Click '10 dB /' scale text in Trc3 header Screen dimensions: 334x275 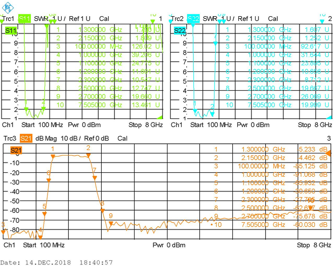[x=71, y=139]
